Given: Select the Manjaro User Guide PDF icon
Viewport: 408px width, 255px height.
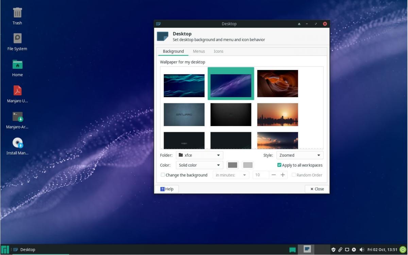Looking at the screenshot, I should click(x=17, y=91).
